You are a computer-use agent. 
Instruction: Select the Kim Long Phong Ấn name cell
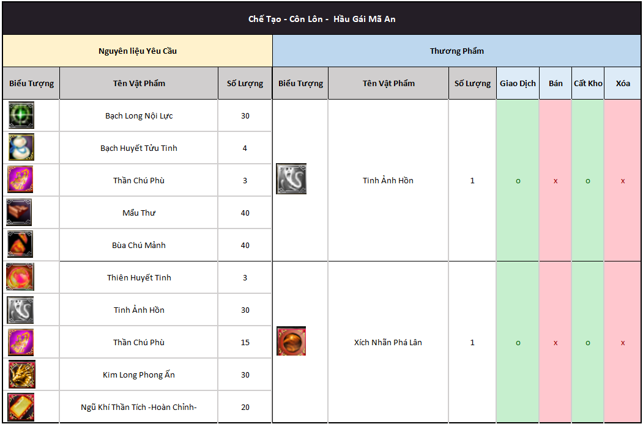pos(139,375)
